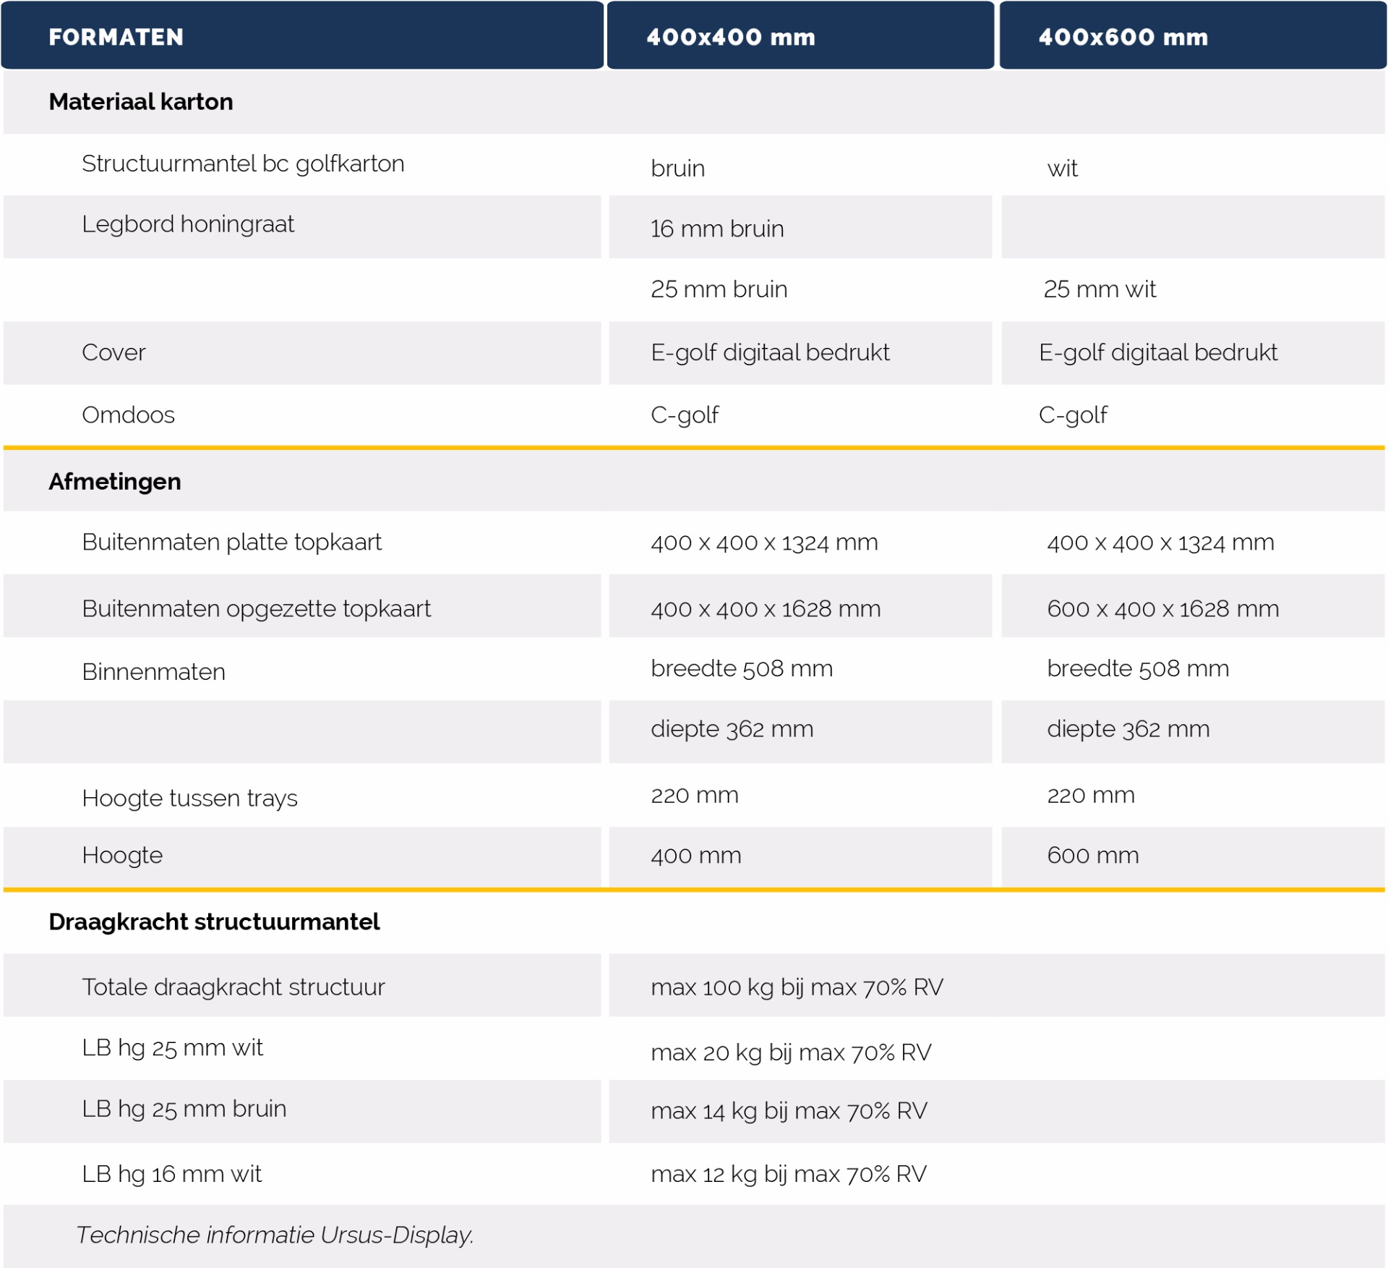Click the FORMATEN header cell
Viewport: 1388px width, 1268px height.
(116, 37)
